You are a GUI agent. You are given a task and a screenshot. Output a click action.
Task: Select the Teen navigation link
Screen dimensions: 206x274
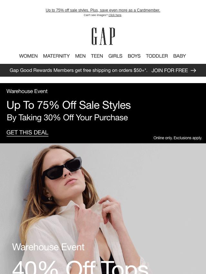pos(97,56)
